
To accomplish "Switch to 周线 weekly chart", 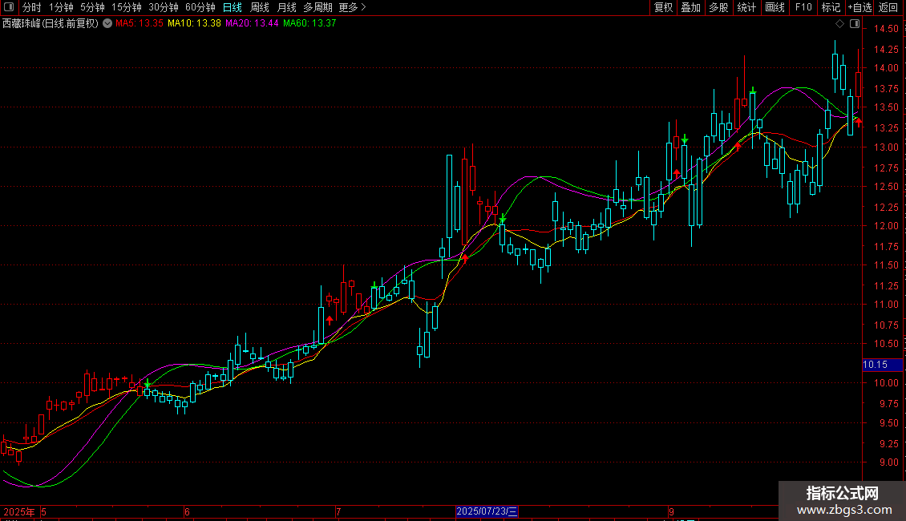I will [260, 7].
